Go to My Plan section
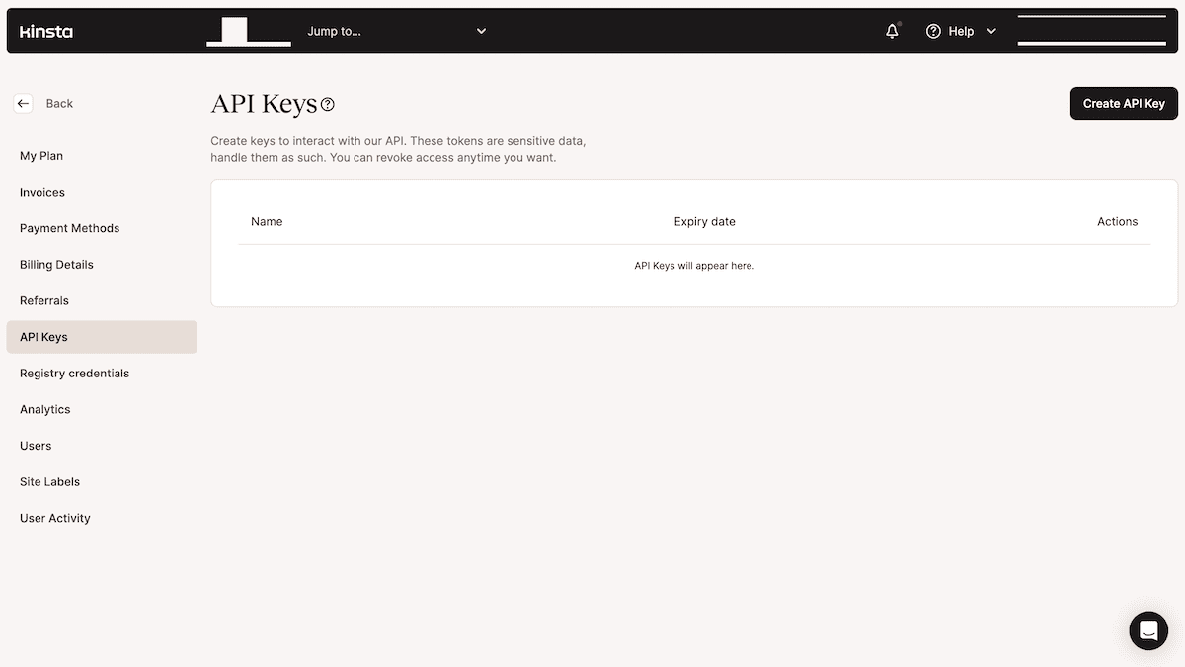1185x667 pixels. (41, 156)
